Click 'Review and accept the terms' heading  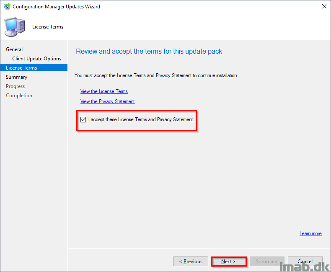click(149, 51)
